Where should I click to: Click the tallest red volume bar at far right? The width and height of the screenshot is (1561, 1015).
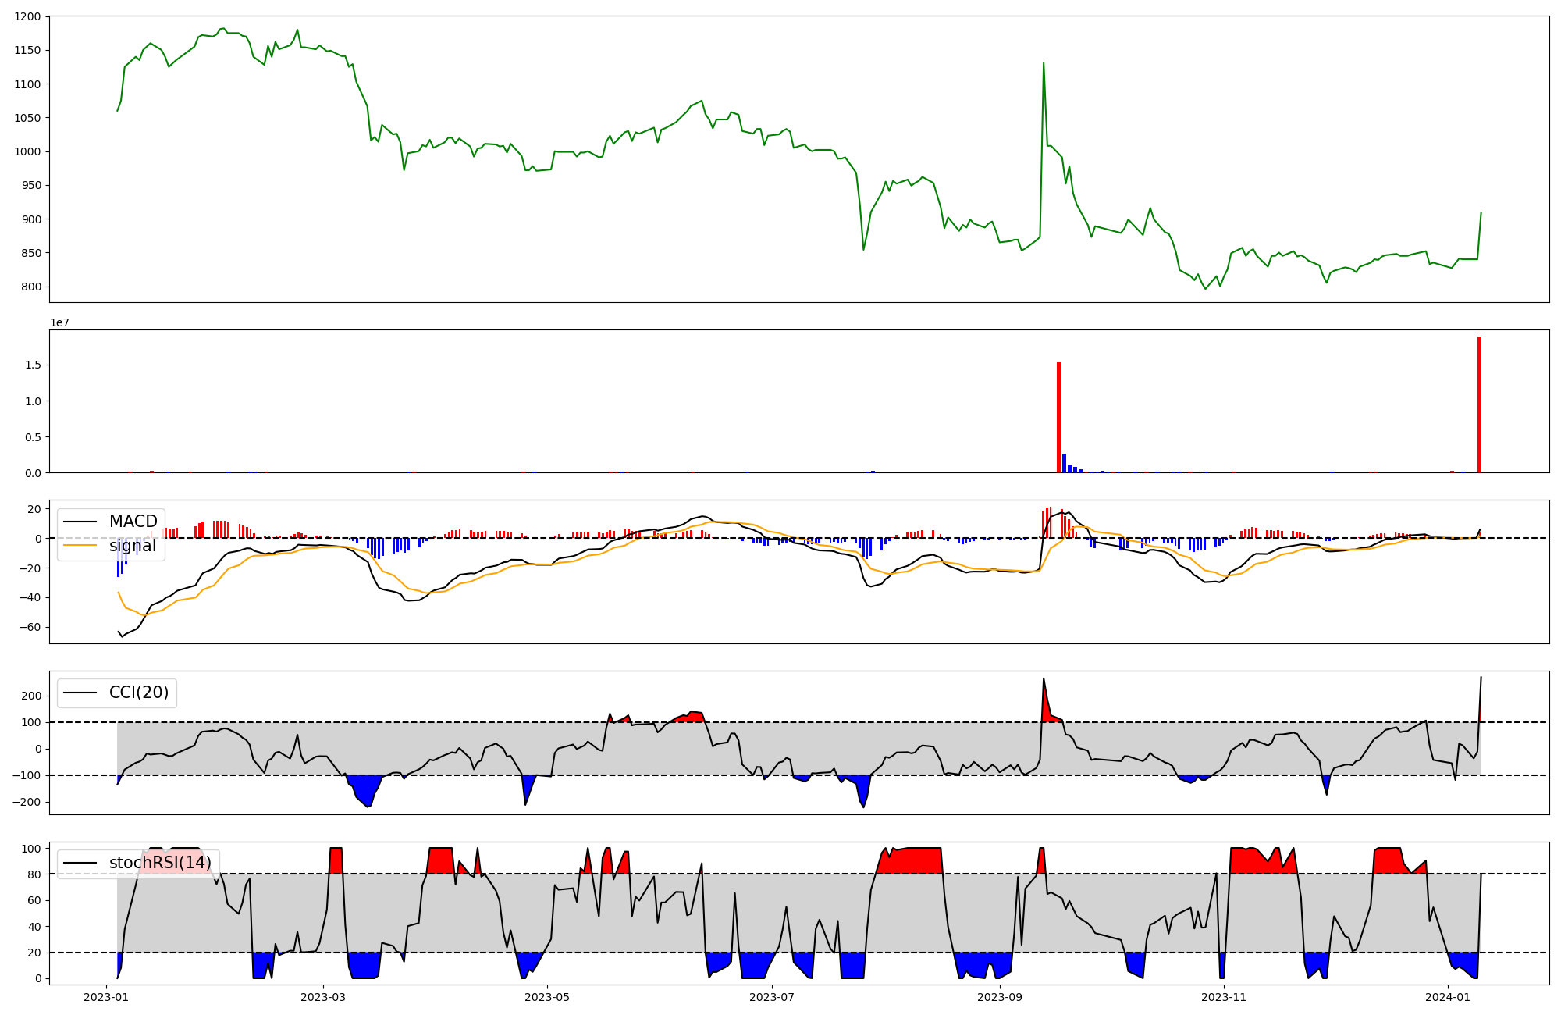tap(1479, 404)
